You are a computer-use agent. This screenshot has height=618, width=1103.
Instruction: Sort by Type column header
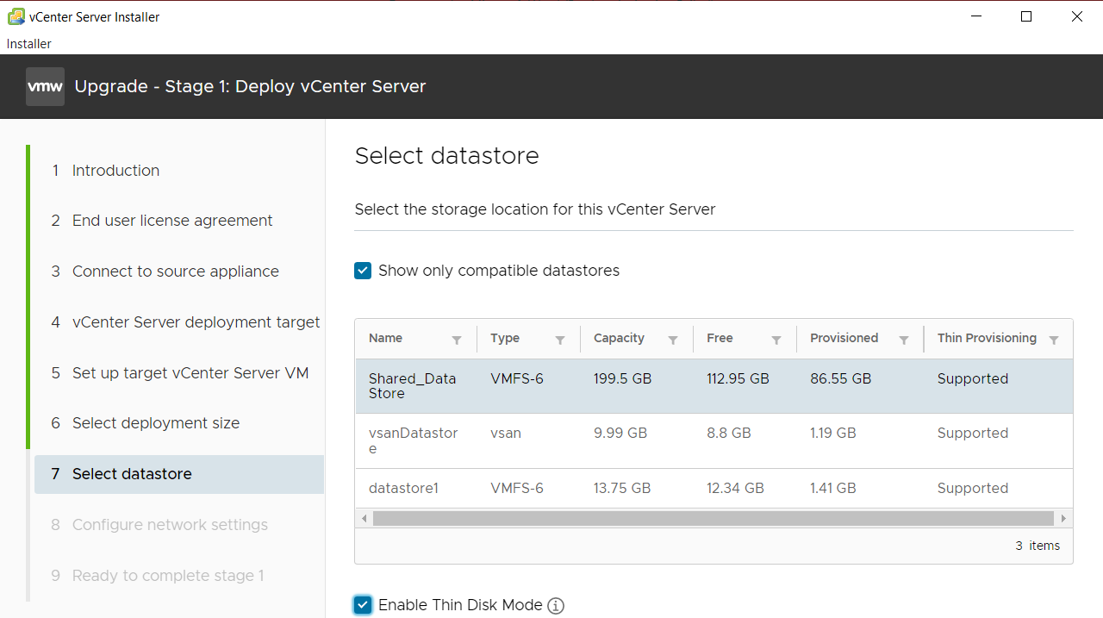coord(505,338)
